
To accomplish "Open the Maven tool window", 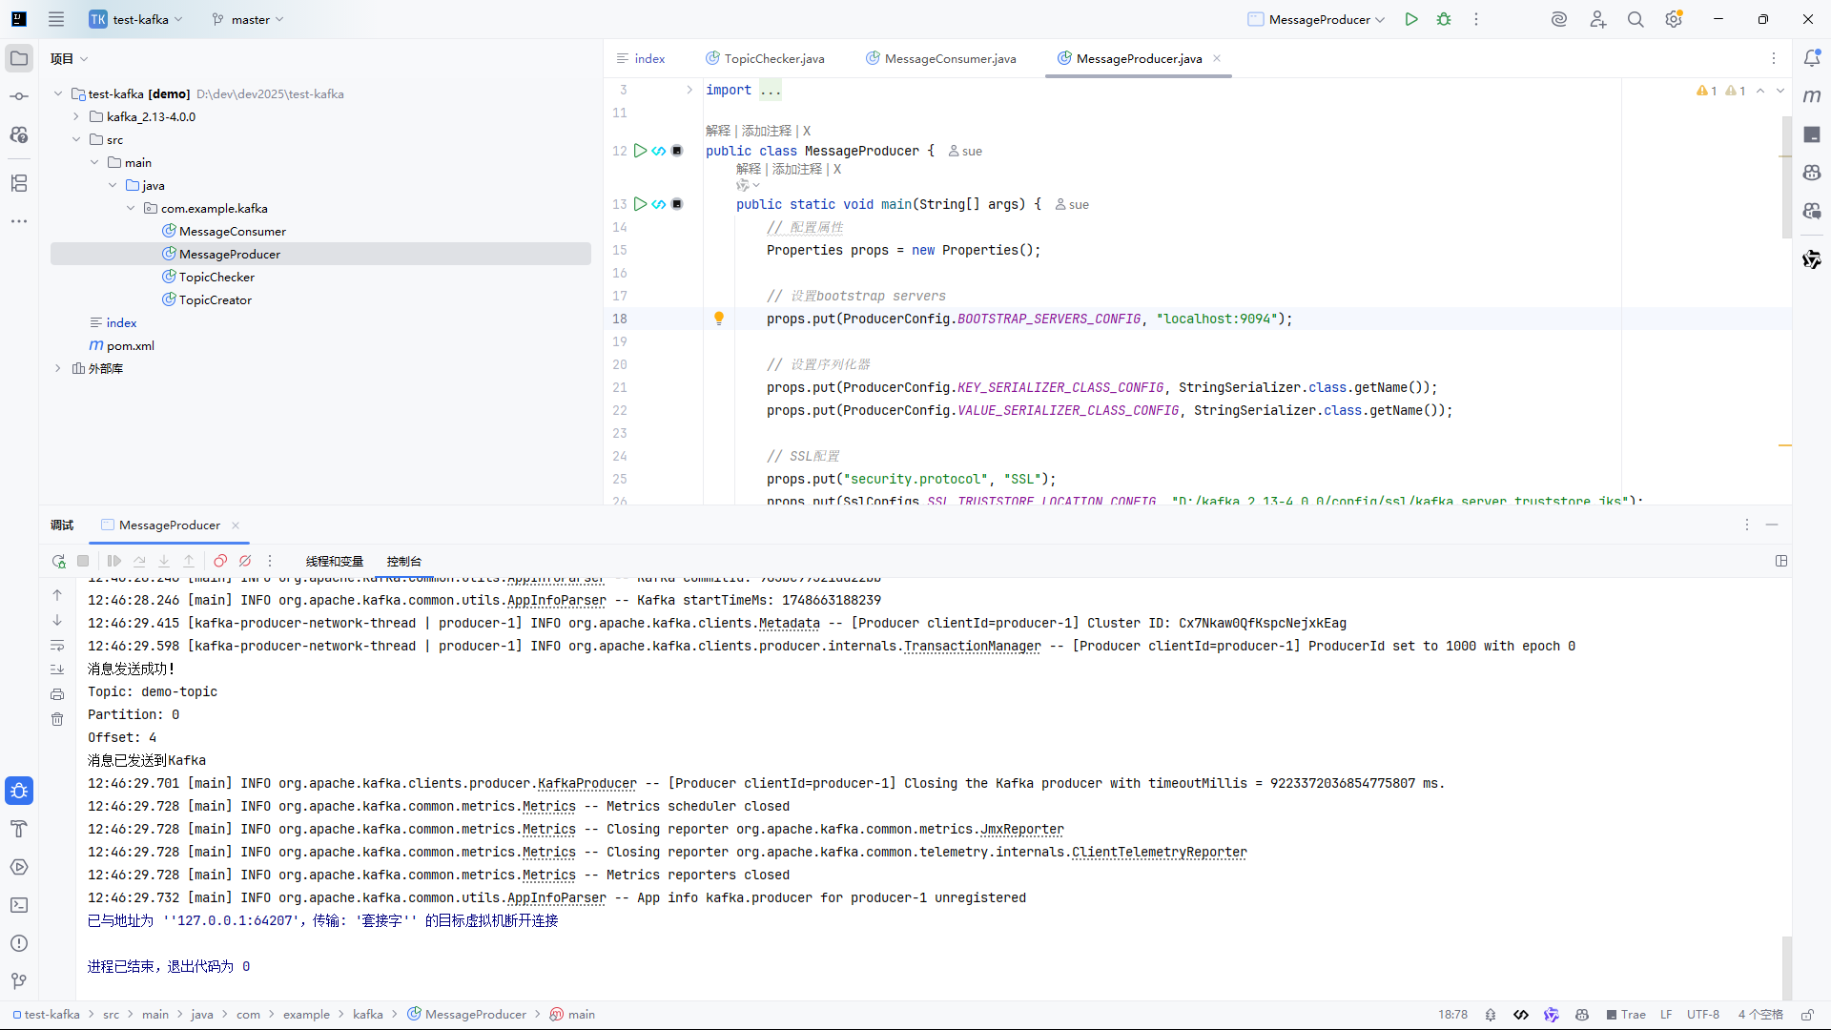I will pyautogui.click(x=1812, y=96).
